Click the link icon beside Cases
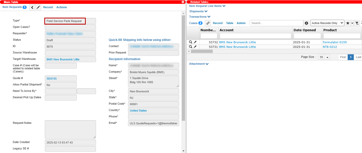Viewport: 362px width, 153px height. click(x=208, y=23)
